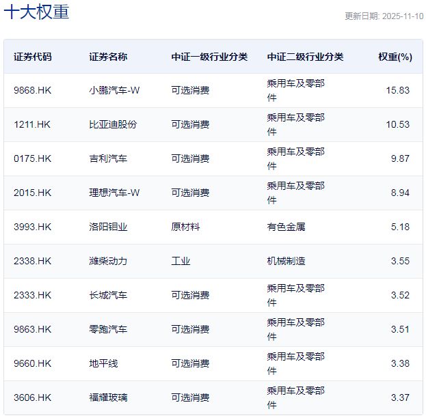Select stock name 洛阳钼业
Viewport: 426px width, 420px height.
click(108, 227)
